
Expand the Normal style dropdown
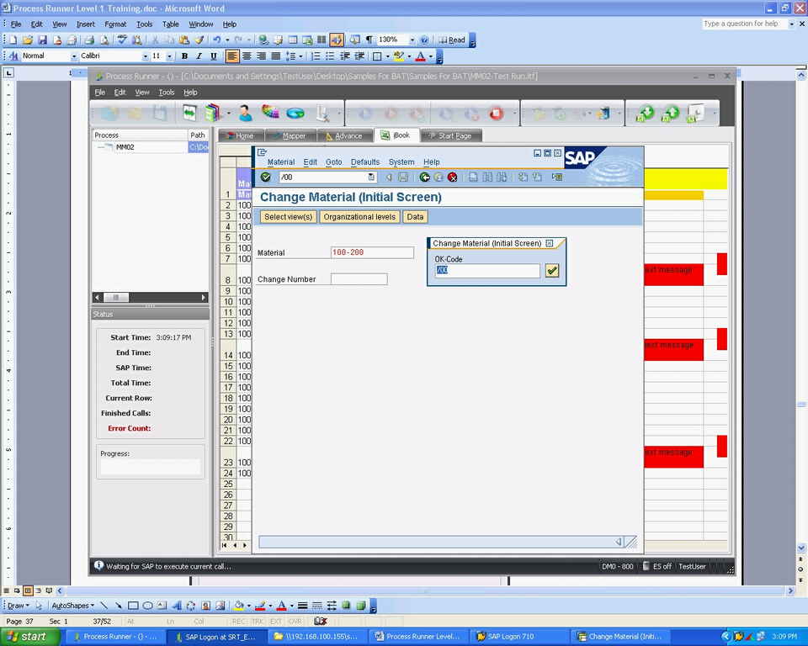[x=73, y=56]
